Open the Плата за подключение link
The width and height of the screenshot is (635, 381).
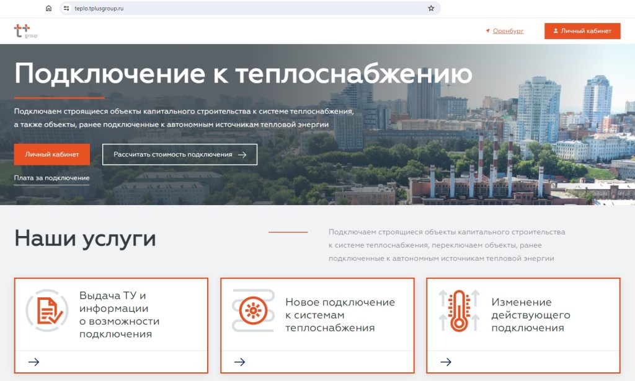[51, 178]
